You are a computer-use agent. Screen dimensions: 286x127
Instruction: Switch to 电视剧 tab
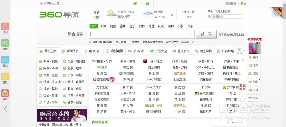point(92,51)
